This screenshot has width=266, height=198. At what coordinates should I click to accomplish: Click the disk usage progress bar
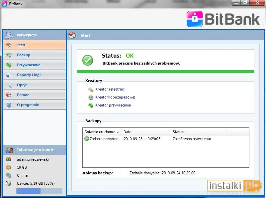coord(39,191)
